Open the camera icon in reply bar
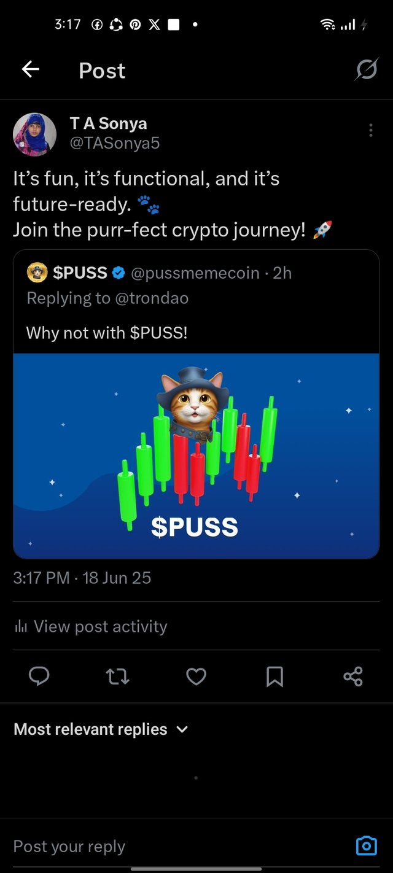 click(367, 847)
